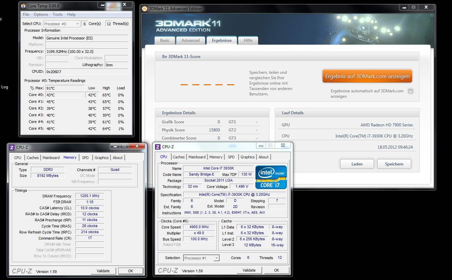This screenshot has height=280, width=452.
Task: Switch to the Basic tab in 3DMark
Action: pyautogui.click(x=165, y=40)
